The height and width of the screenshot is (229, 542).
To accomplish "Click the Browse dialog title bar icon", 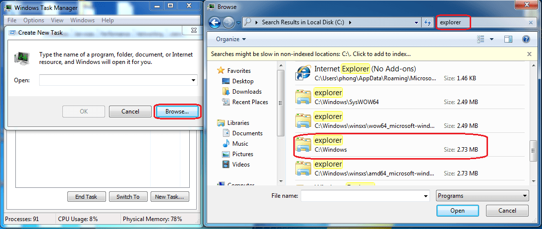I will point(211,6).
